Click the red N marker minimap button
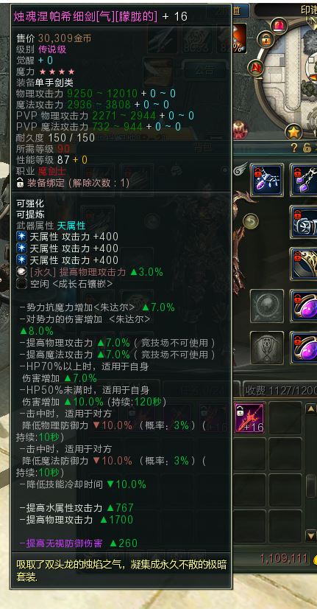317x609 pixels. (256, 69)
